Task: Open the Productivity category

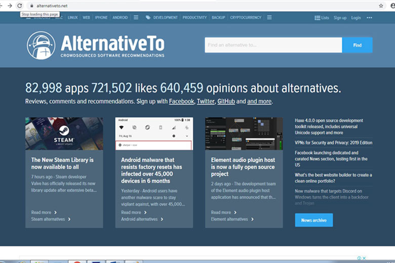Action: point(194,17)
